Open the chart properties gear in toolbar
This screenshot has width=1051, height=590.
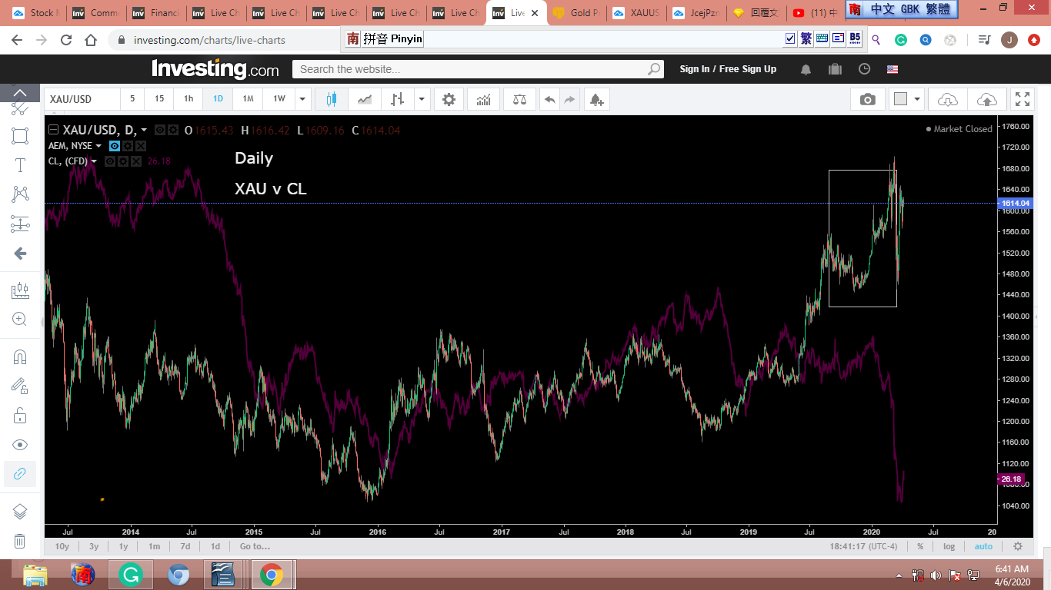click(x=449, y=99)
